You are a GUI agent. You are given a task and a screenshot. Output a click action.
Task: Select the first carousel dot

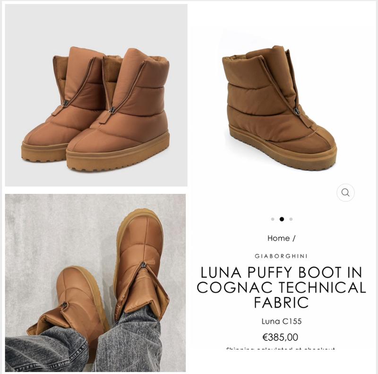tap(273, 219)
